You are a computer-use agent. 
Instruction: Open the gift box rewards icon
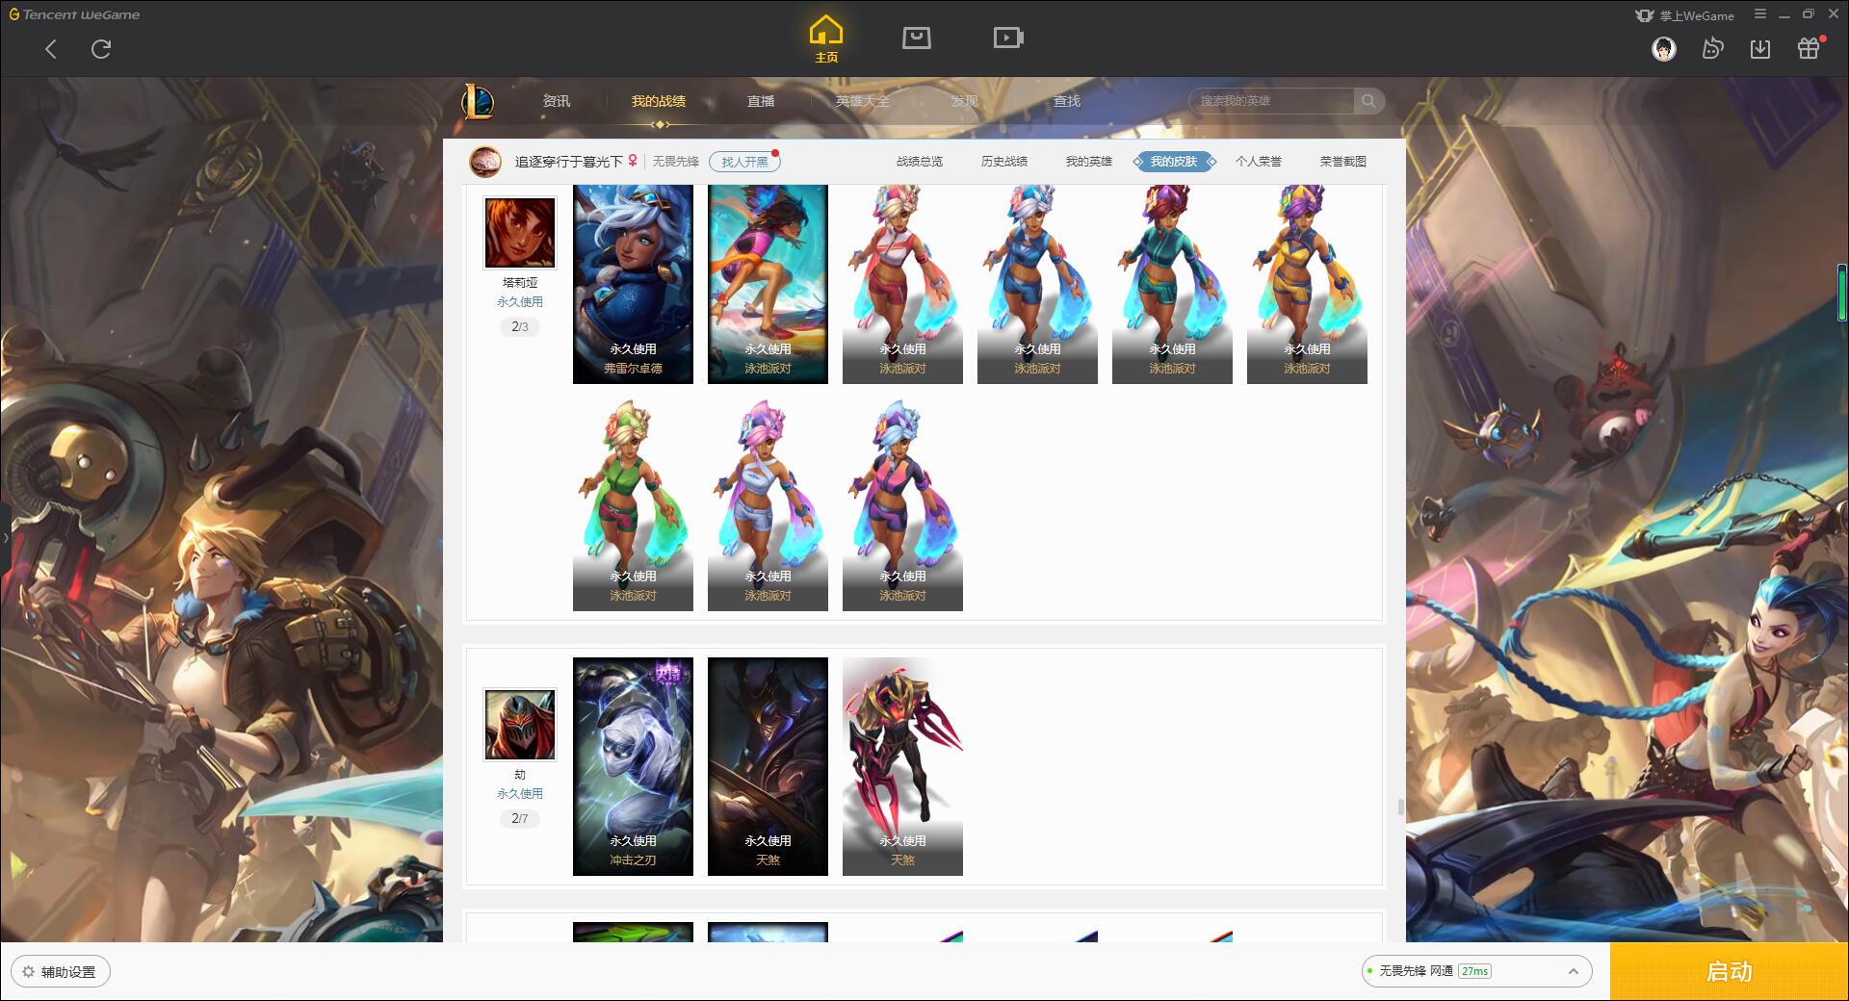click(1809, 48)
